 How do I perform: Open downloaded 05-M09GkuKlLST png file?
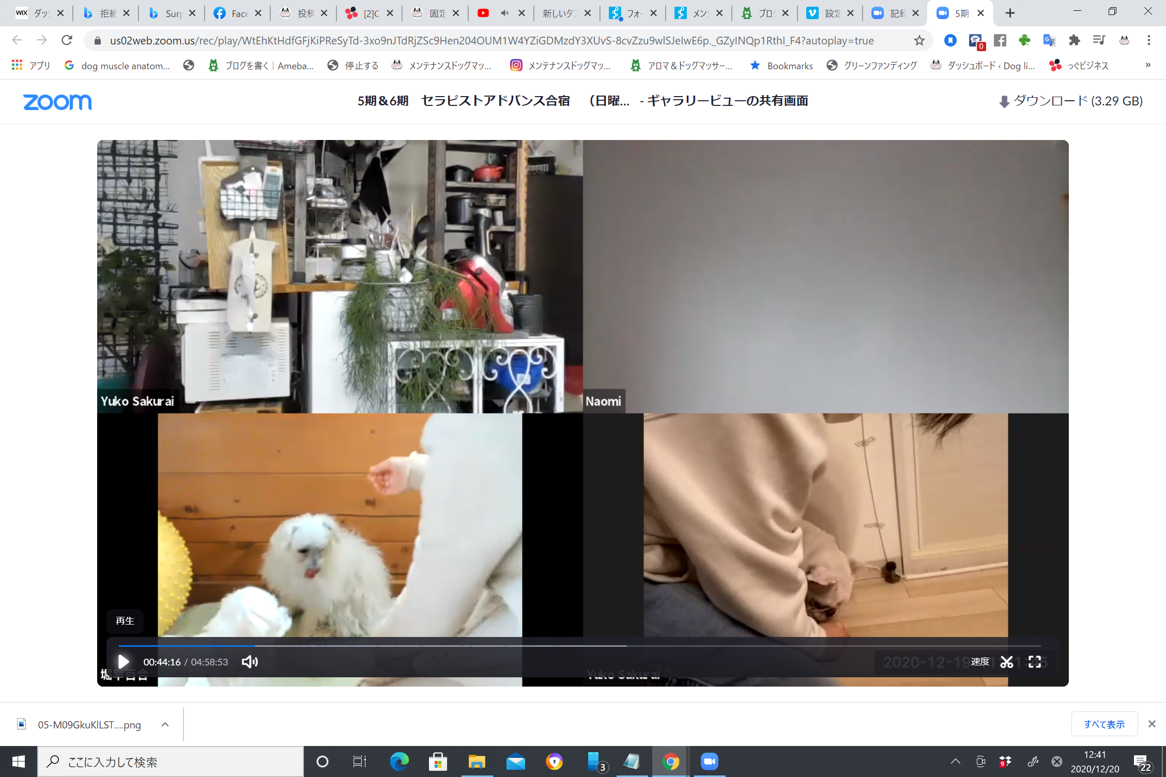(80, 724)
